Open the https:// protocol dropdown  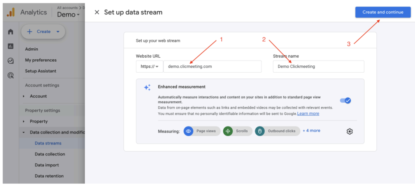pyautogui.click(x=150, y=67)
